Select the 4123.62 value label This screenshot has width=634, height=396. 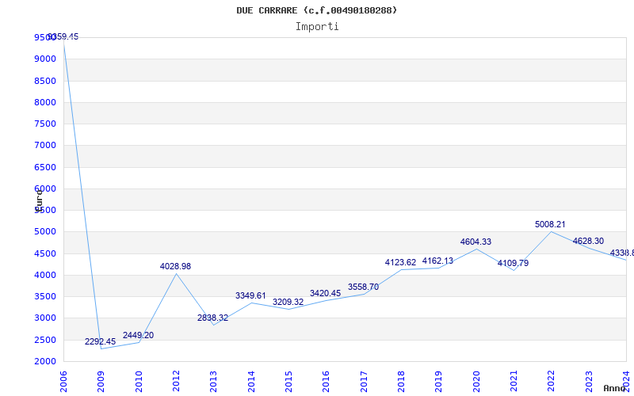tap(400, 263)
